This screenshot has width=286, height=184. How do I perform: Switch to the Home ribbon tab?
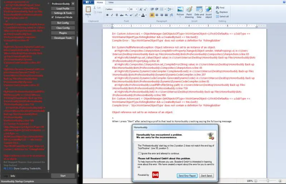[x=100, y=3]
